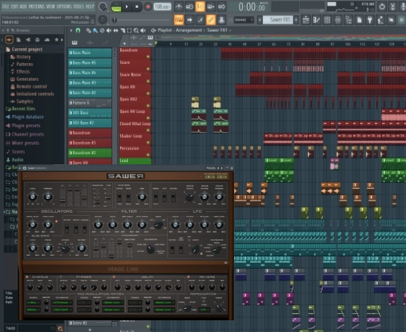Image resolution: width=406 pixels, height=332 pixels.
Task: Add new pattern with plus button
Action: coord(296,20)
